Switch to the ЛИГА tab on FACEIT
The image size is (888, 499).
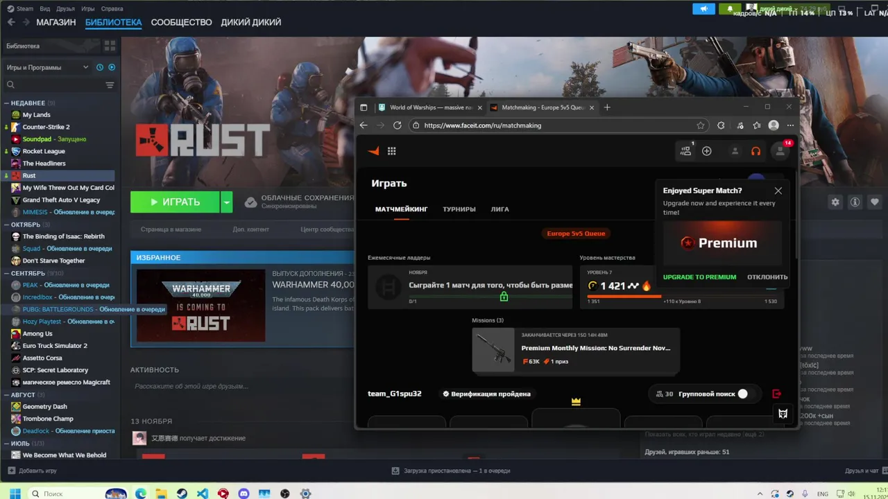click(499, 209)
